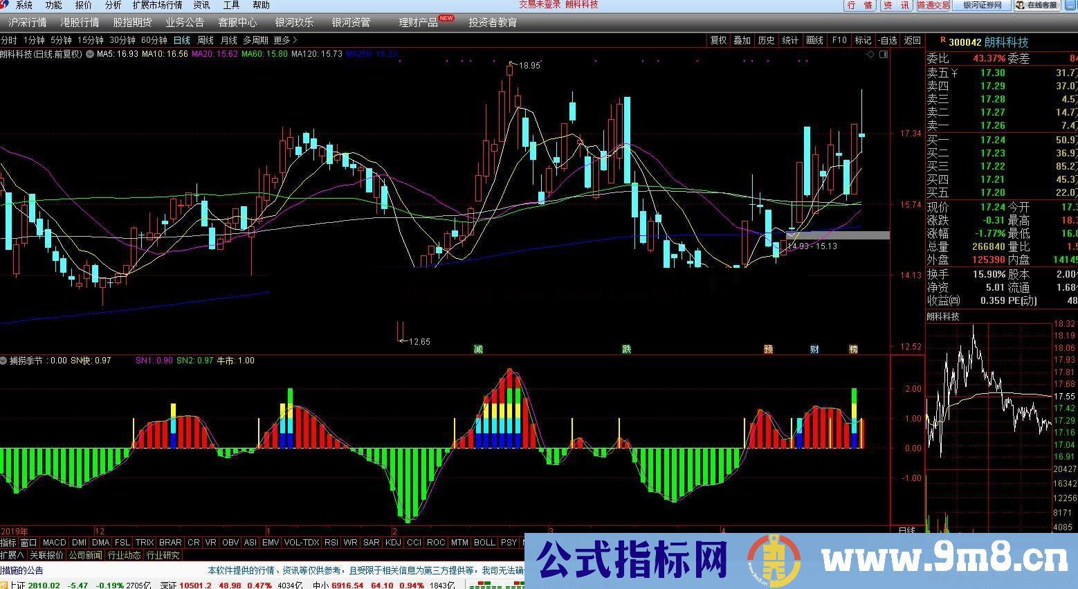Click the panel layout icon beside the diamond
Screen dimensions: 1078x589
tap(884, 55)
